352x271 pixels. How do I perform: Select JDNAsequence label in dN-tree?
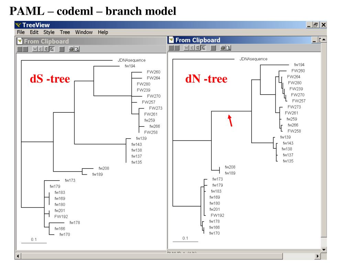pyautogui.click(x=253, y=59)
